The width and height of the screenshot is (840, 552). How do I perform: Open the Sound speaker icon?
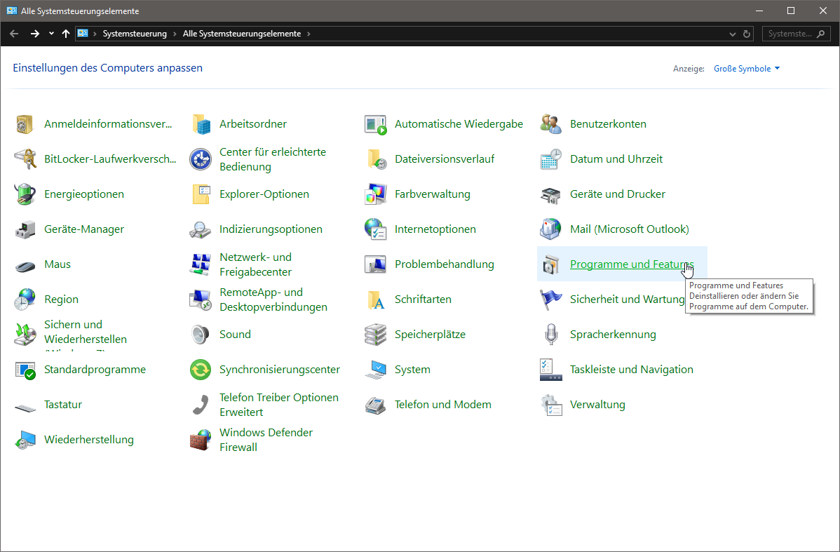(x=201, y=335)
